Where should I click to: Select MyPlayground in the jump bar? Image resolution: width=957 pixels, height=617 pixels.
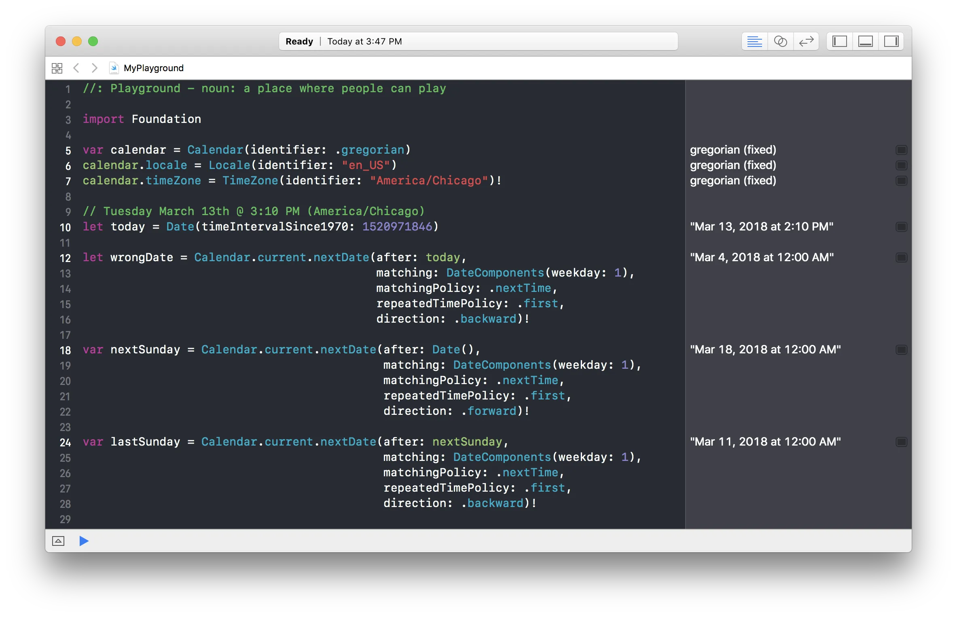click(x=154, y=68)
